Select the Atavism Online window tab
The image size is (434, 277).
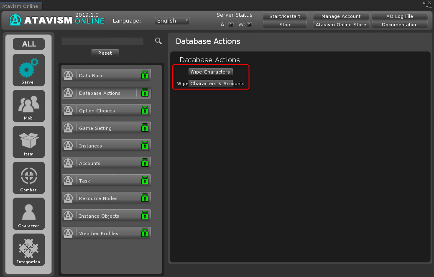20,6
